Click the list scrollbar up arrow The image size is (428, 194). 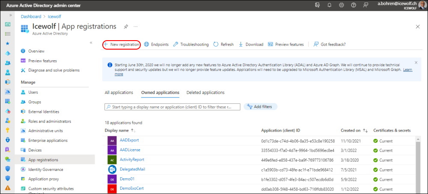[x=418, y=139]
